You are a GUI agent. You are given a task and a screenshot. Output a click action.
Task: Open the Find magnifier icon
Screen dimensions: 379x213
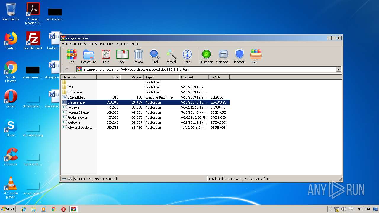[x=155, y=56]
